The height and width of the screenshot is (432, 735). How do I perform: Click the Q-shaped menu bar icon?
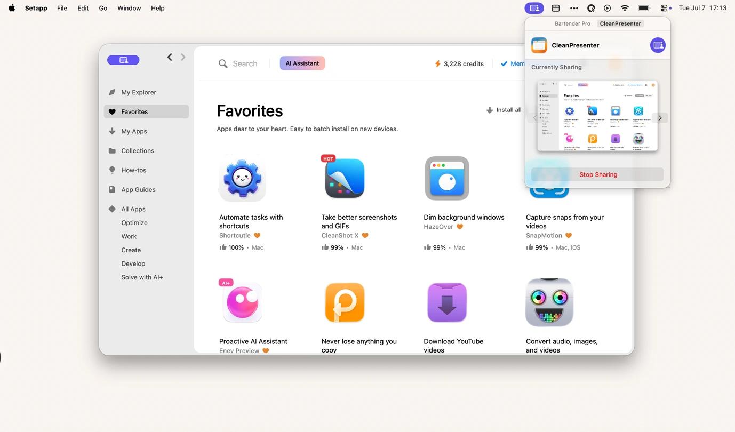click(x=591, y=8)
